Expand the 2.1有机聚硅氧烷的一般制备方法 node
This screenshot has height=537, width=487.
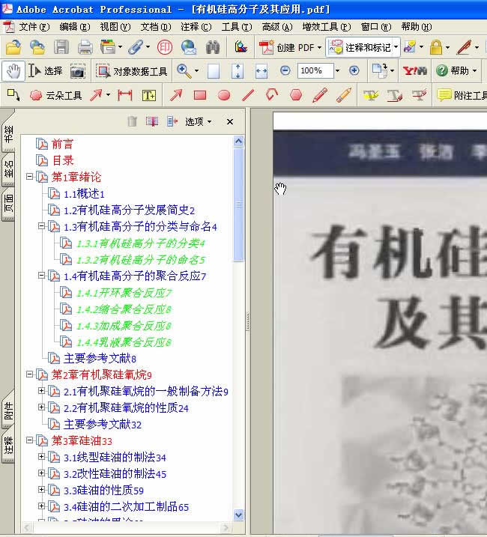pyautogui.click(x=41, y=391)
